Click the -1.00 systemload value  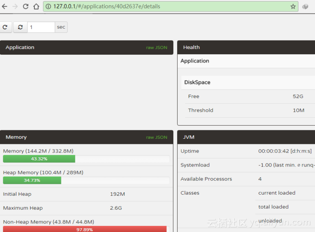pyautogui.click(x=286, y=165)
